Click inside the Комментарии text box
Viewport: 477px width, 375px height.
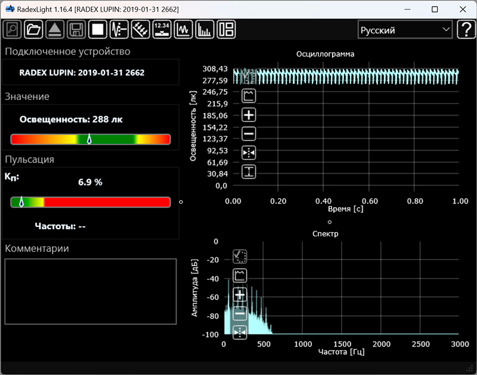point(91,291)
